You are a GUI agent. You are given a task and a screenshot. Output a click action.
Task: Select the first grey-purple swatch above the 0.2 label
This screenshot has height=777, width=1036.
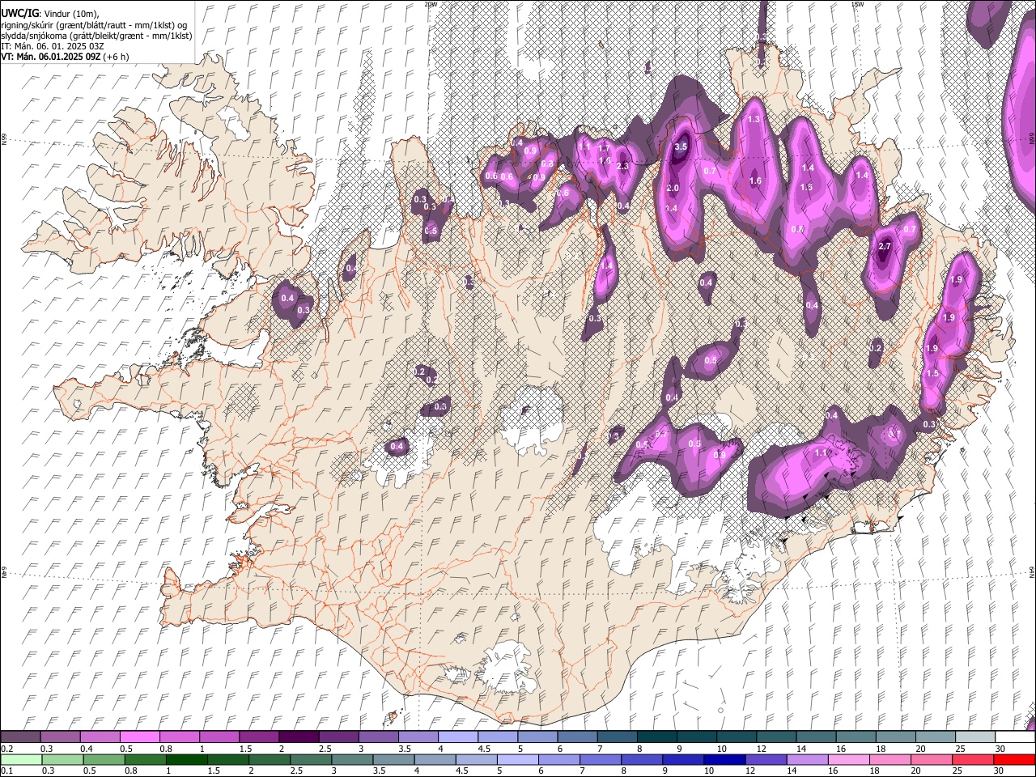point(20,737)
